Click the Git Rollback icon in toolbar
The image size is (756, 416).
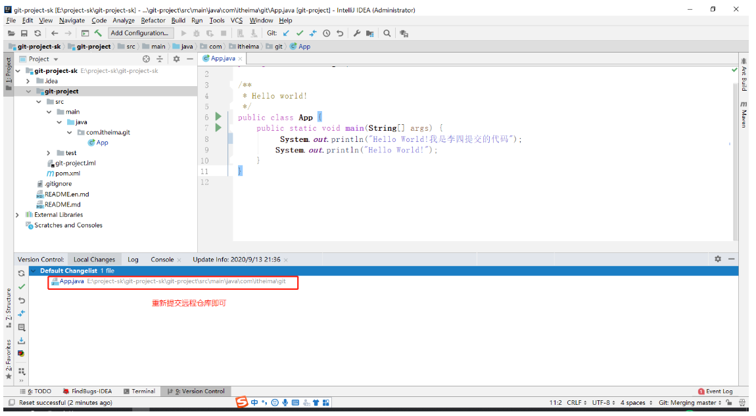point(340,34)
